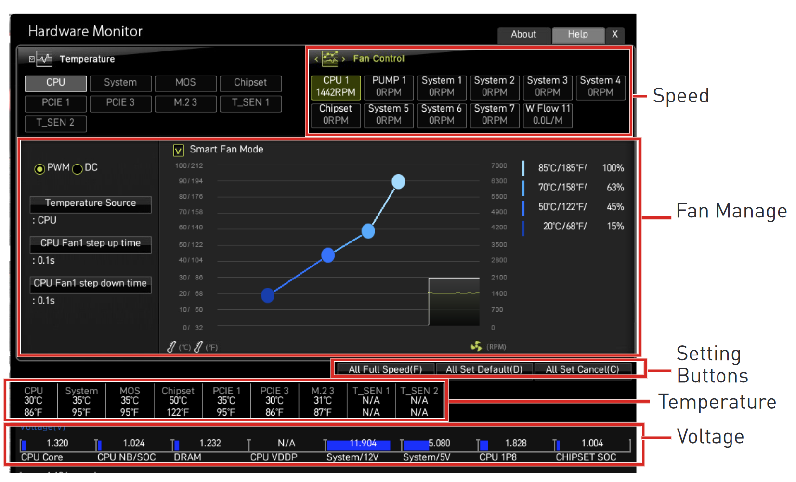Enable the Smart Fan Mode checkbox
Viewport: 796px width, 482px height.
coord(178,151)
